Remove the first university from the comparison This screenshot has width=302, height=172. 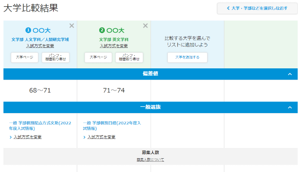[x=72, y=26]
